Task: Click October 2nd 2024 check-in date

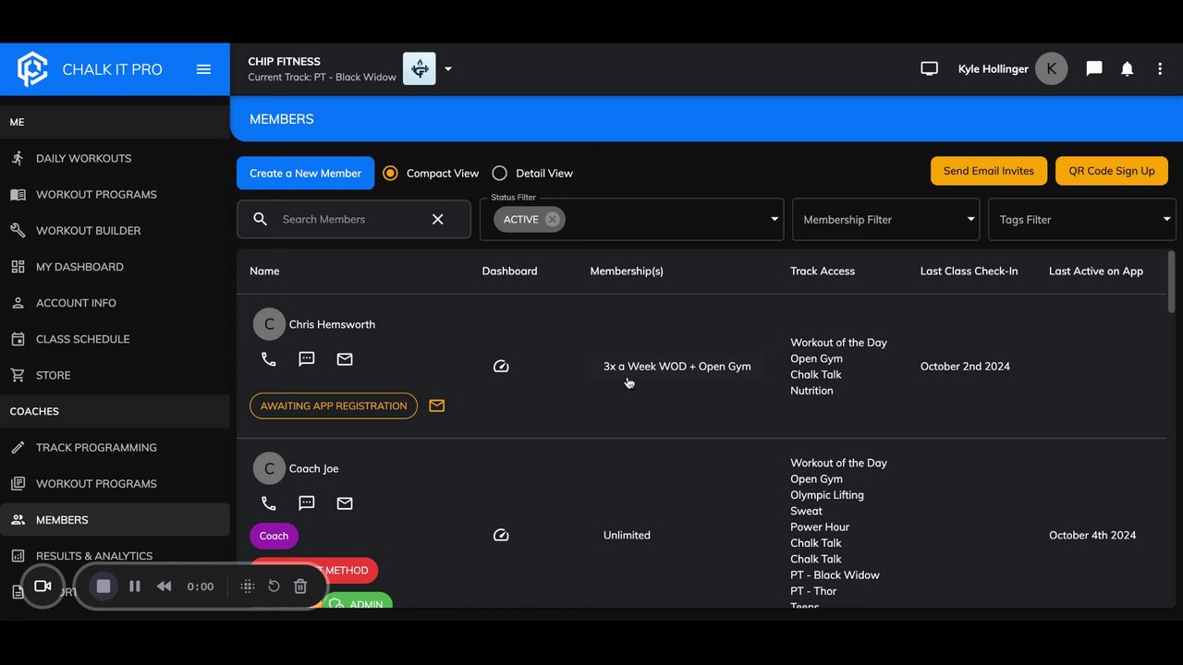Action: coord(965,367)
